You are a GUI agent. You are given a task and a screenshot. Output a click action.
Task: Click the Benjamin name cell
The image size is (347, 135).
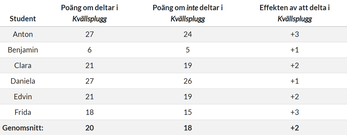[23, 50]
